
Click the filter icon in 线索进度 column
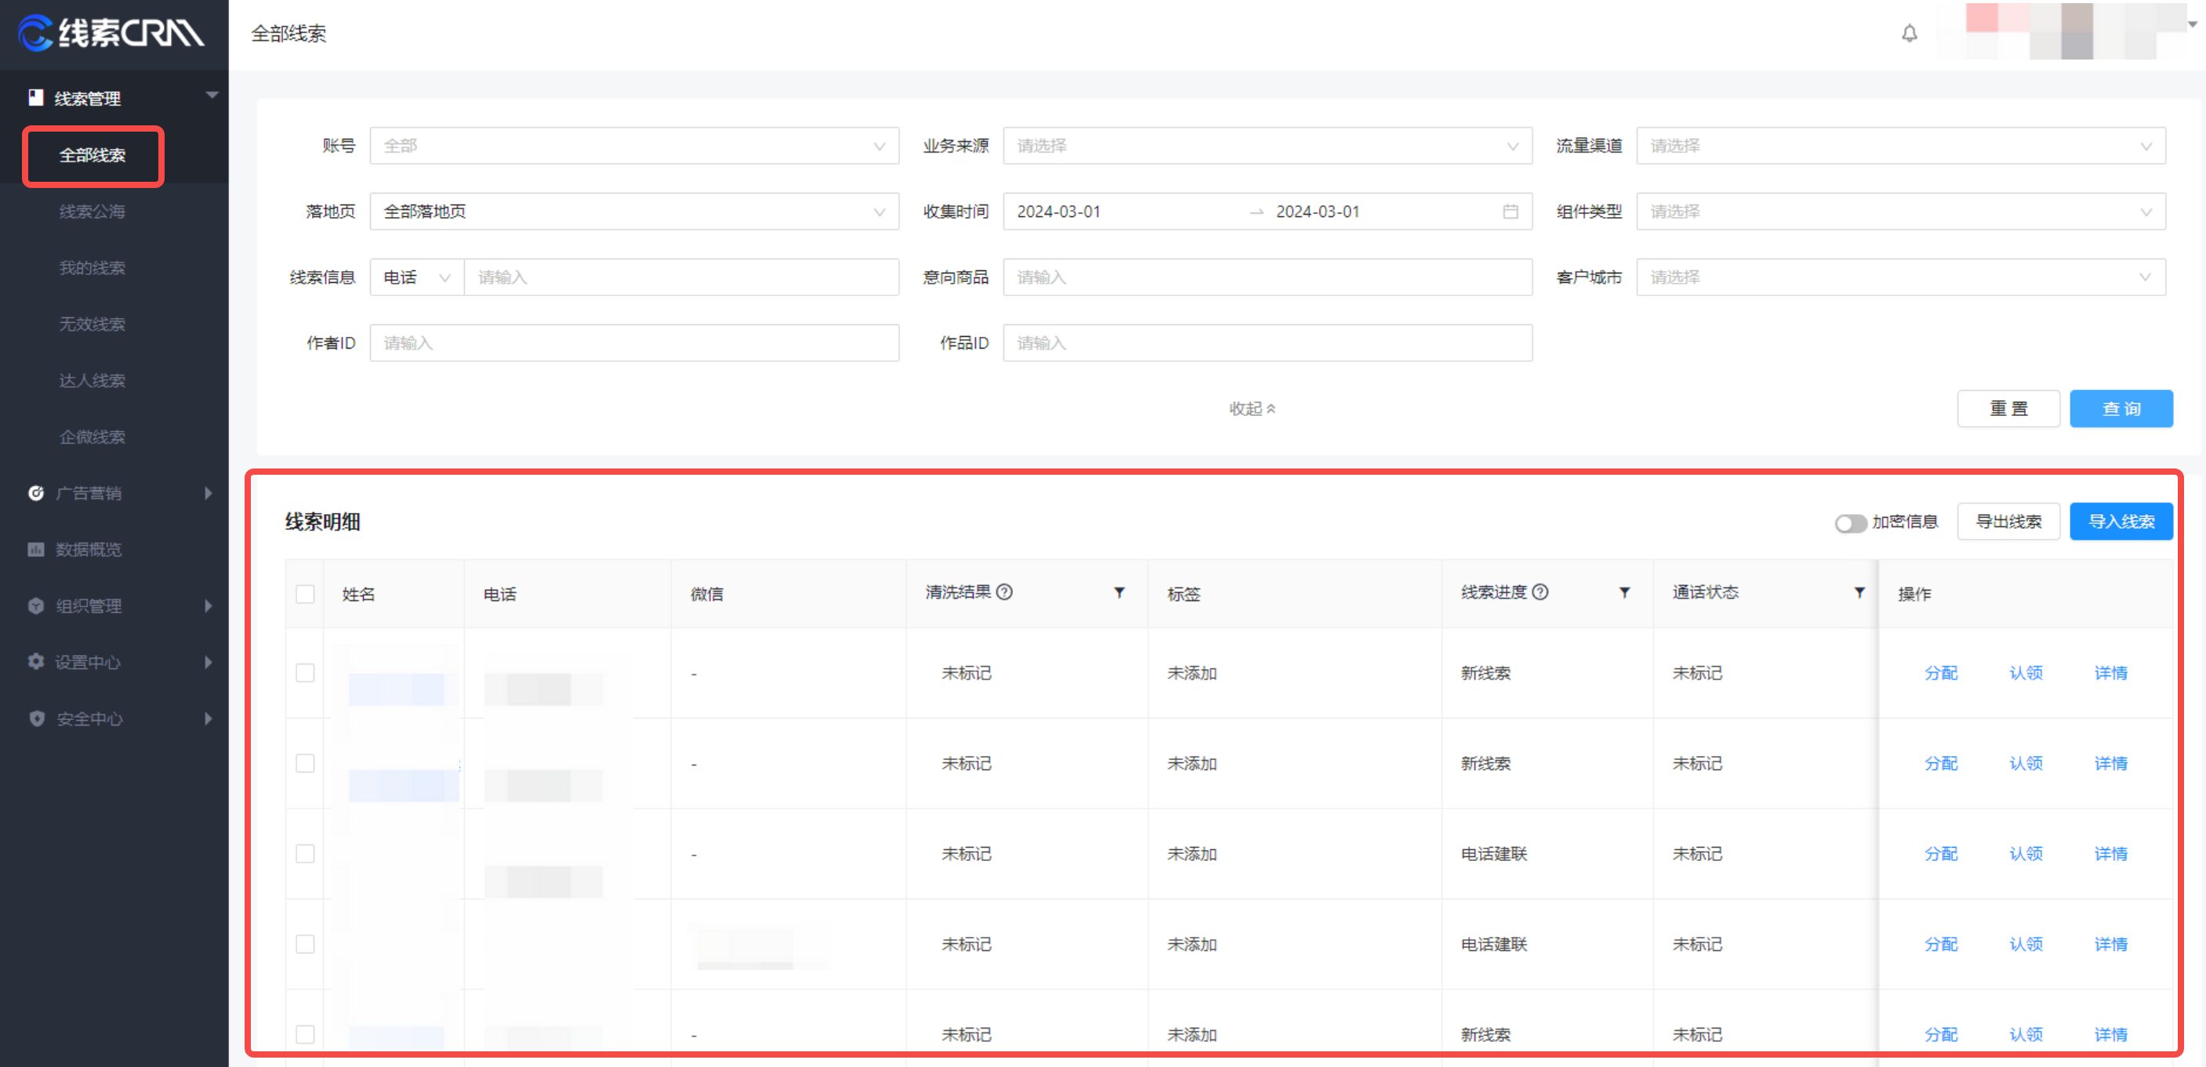[1624, 592]
